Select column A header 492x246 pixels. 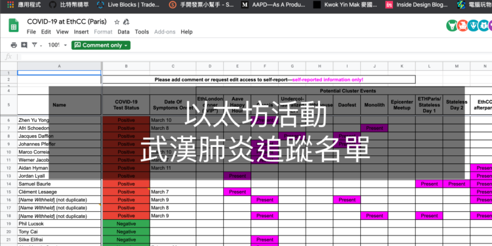pyautogui.click(x=59, y=66)
